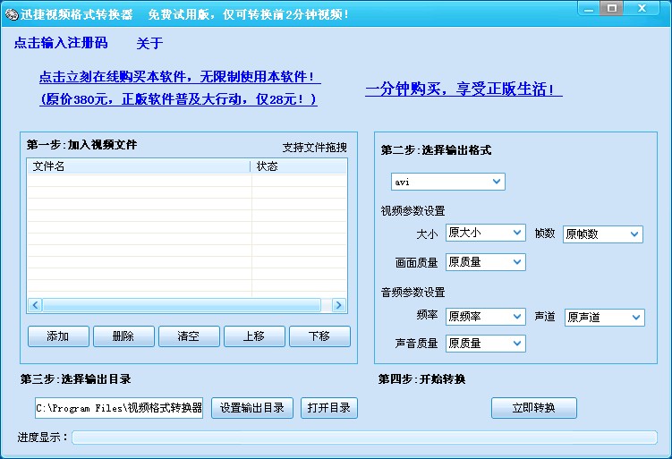
Task: Click the left scroll arrow of the file list
Action: pos(35,305)
